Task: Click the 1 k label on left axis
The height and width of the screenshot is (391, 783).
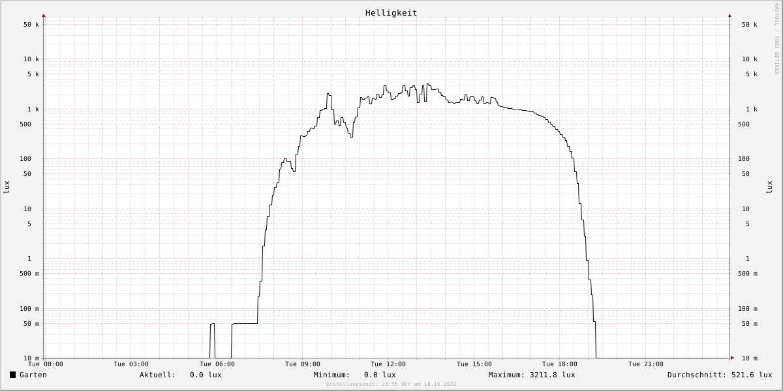Action: pos(33,109)
